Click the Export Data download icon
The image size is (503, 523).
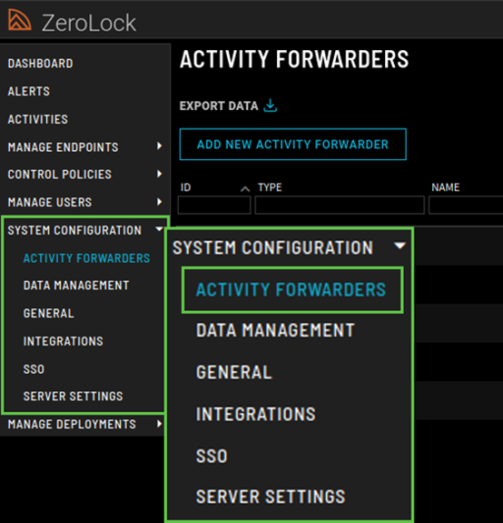270,106
